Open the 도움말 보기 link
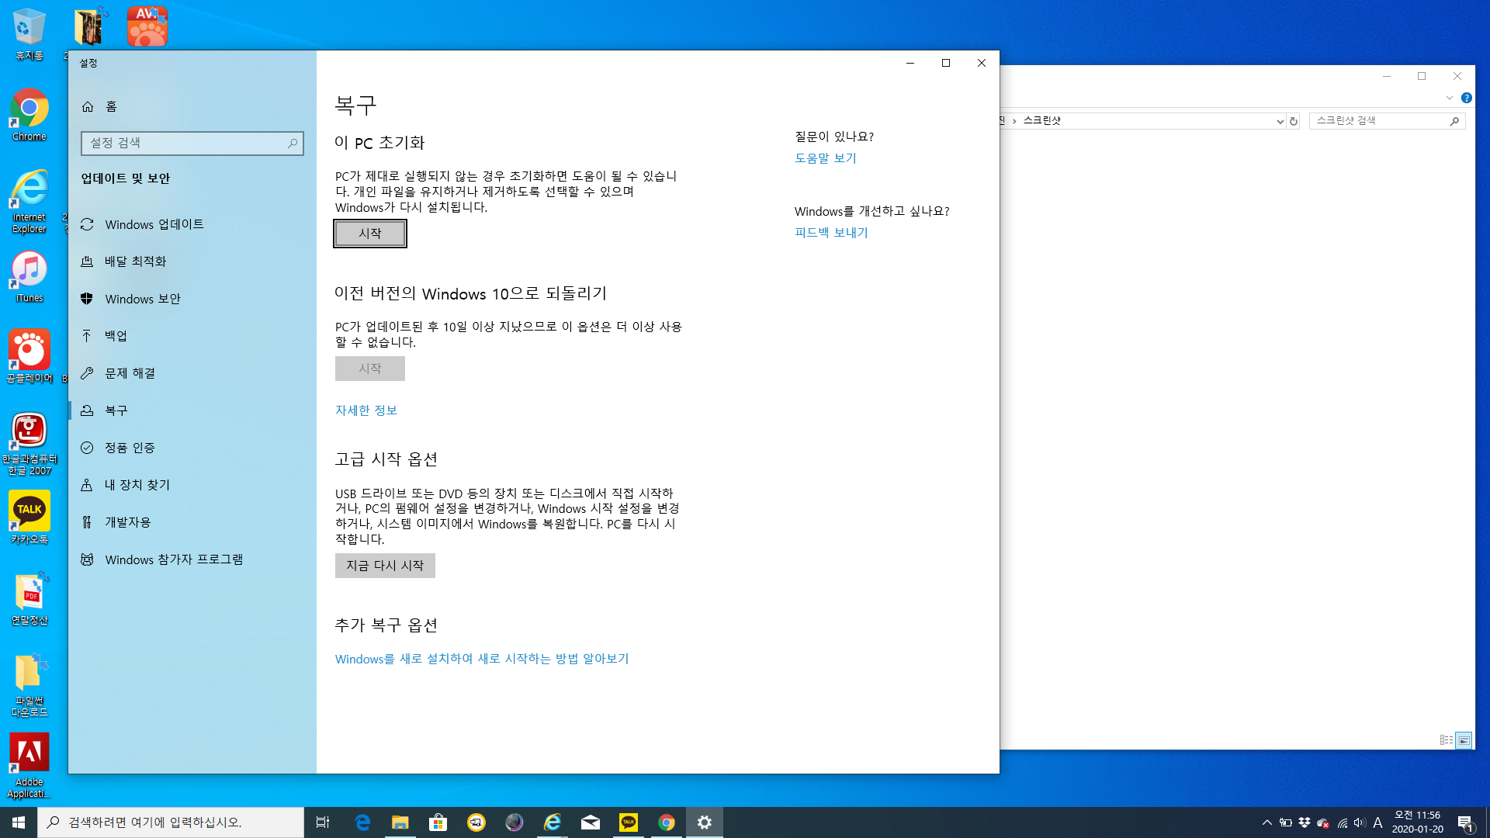1490x838 pixels. [825, 158]
